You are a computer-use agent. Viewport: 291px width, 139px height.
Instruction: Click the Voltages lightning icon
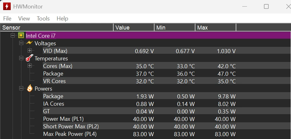pyautogui.click(x=29, y=43)
